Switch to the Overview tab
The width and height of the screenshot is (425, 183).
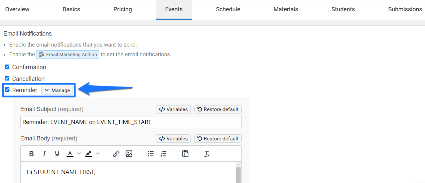(17, 9)
